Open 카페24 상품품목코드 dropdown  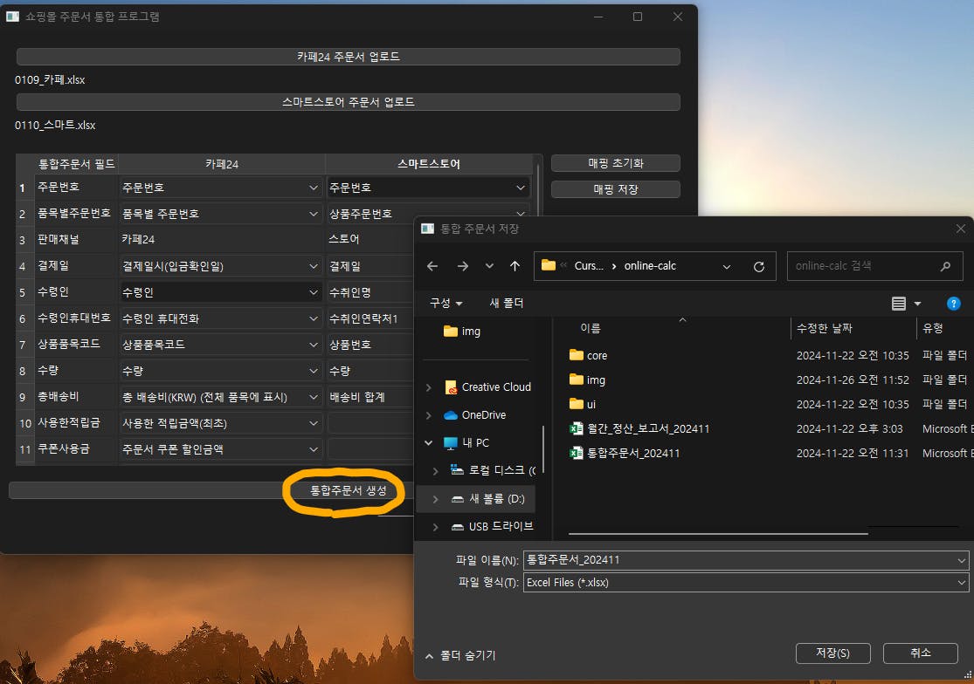[x=220, y=345]
